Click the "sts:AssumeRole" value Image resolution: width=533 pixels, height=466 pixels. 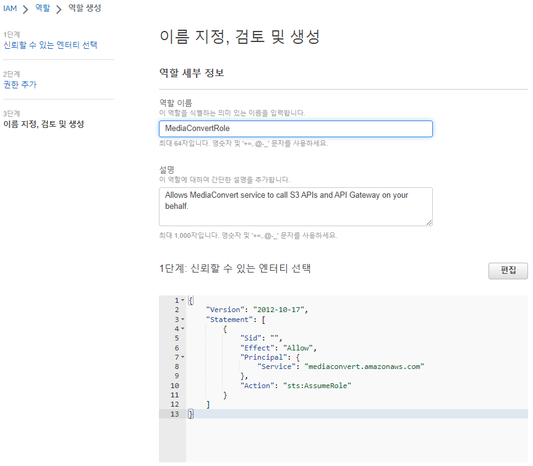pyautogui.click(x=317, y=386)
